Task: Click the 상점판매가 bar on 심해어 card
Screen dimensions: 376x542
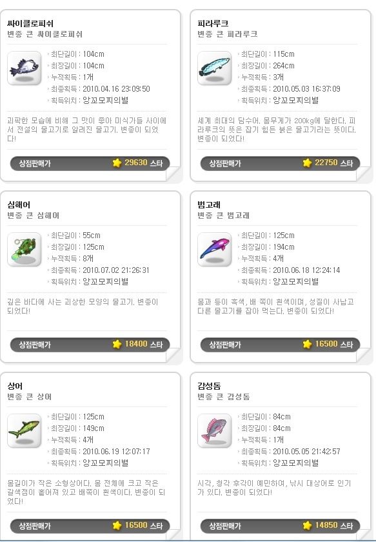Action: coord(90,345)
